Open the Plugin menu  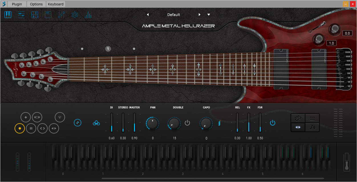[17, 4]
